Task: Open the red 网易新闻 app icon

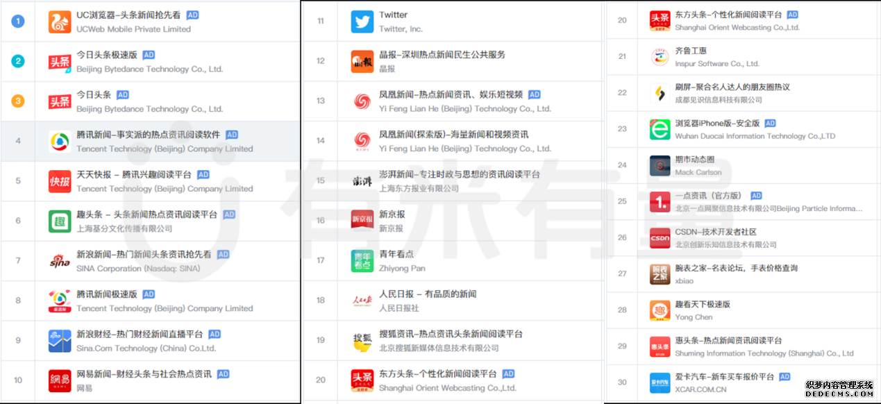Action: coord(60,381)
